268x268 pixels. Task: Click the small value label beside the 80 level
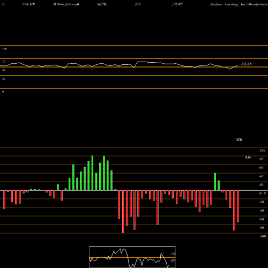point(248,158)
